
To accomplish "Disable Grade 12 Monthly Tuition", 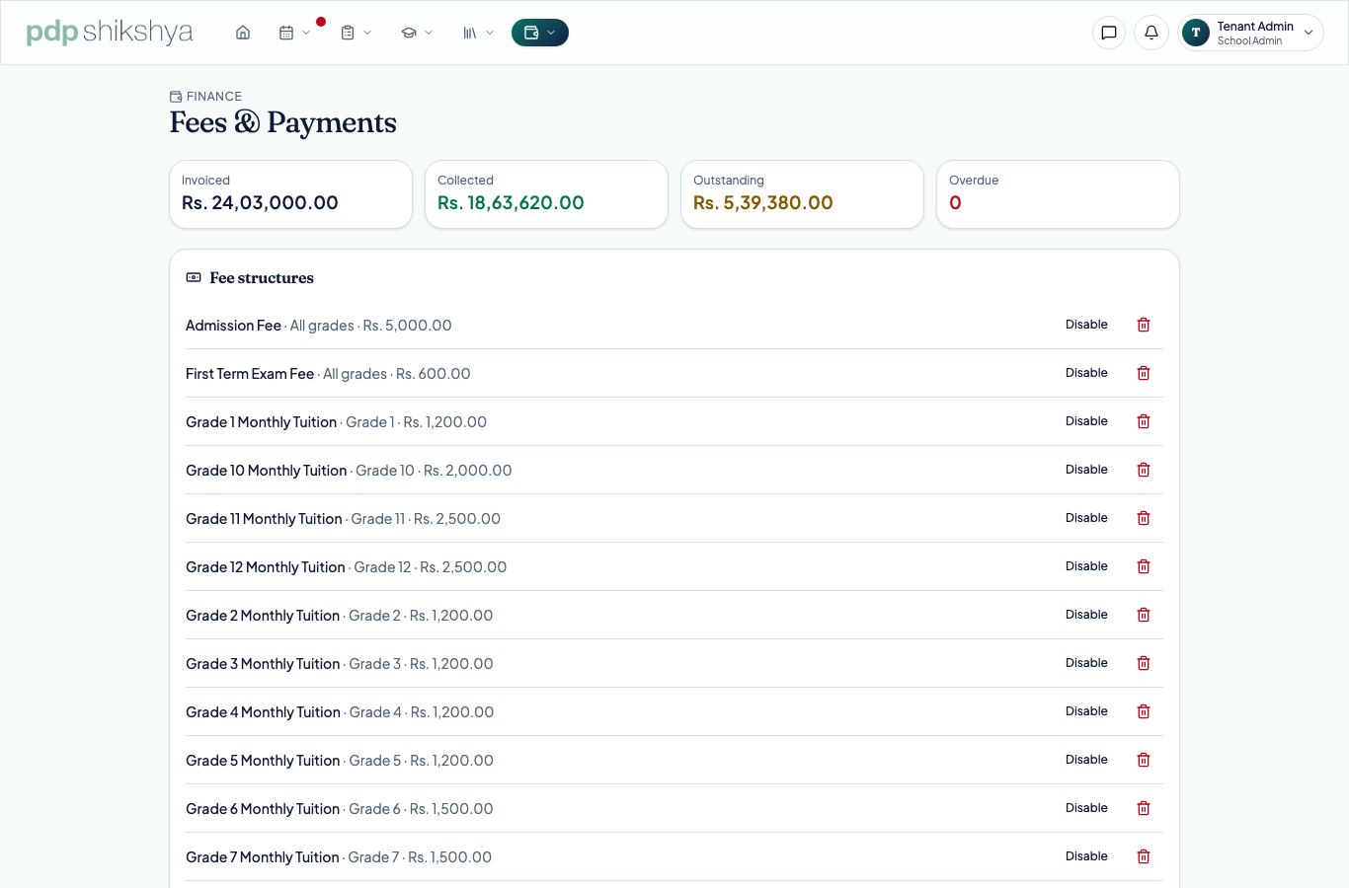I will [1086, 566].
